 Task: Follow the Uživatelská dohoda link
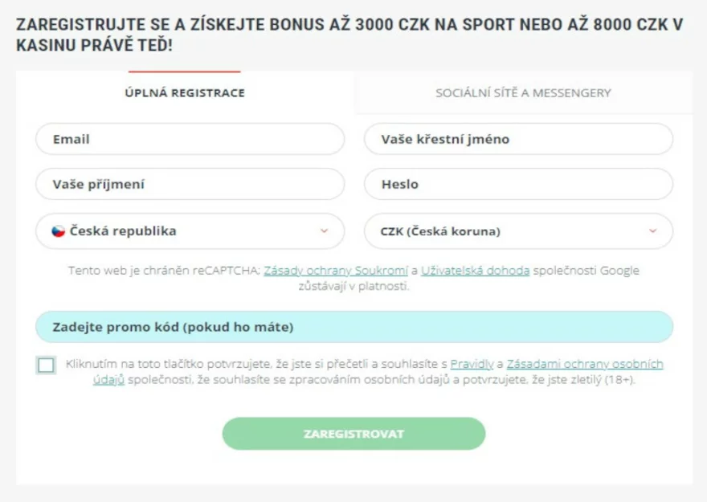click(475, 271)
